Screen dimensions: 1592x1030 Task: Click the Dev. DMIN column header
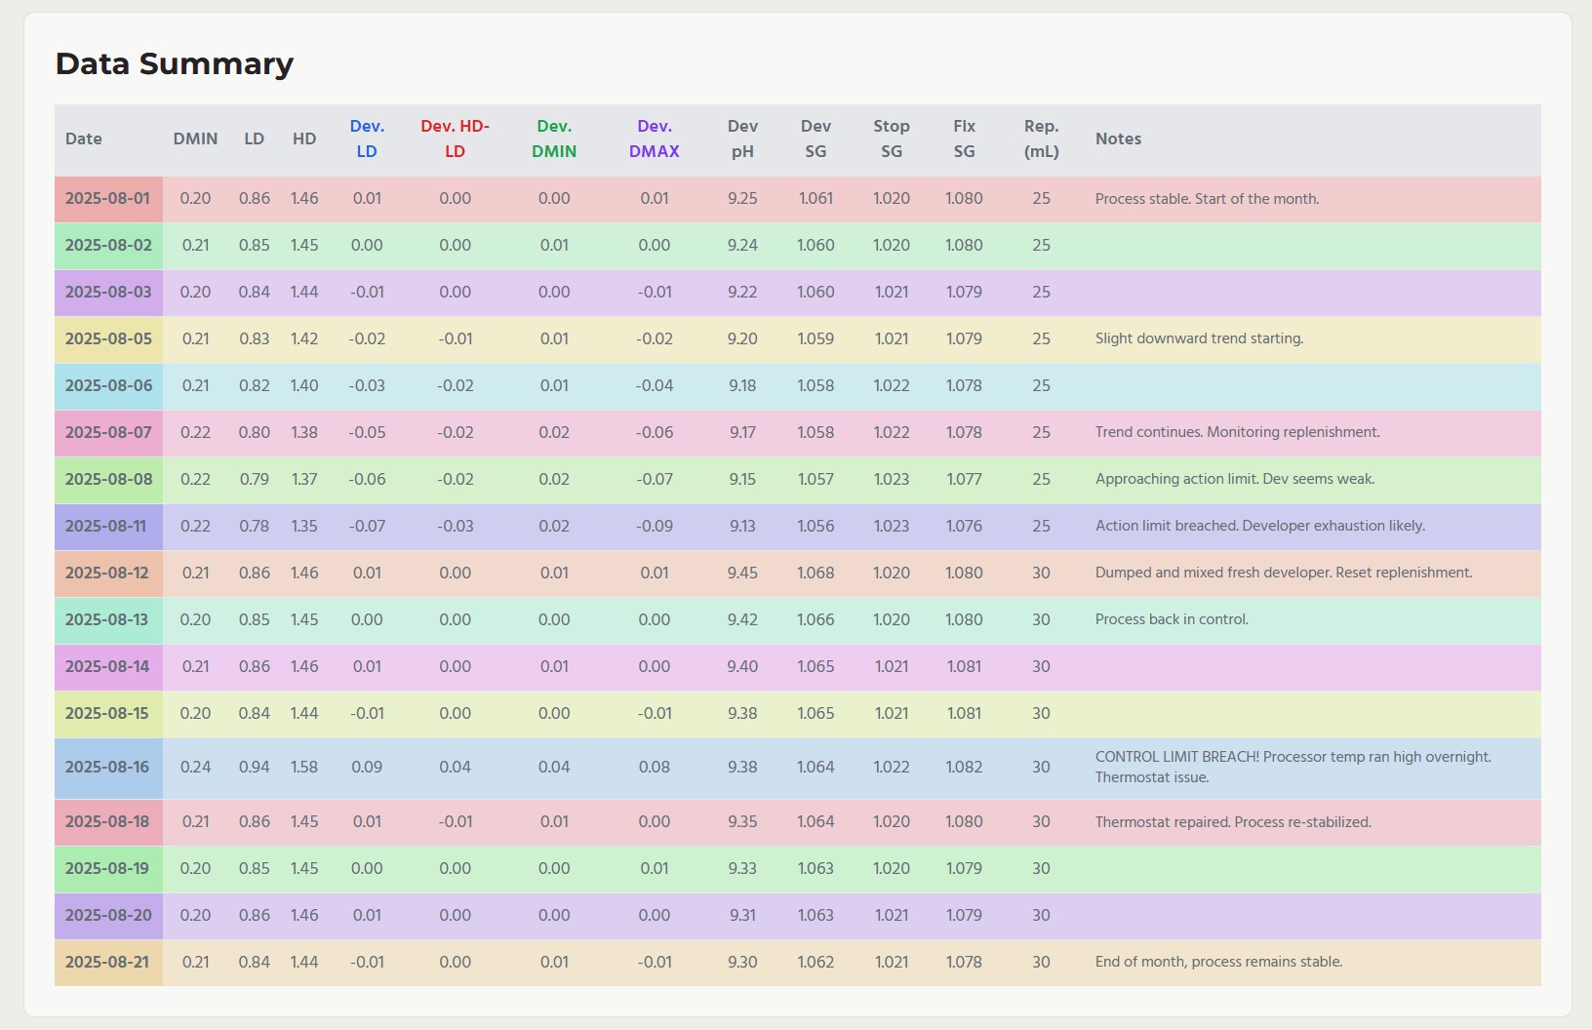554,139
